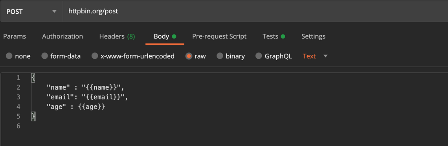Open the POST method dropdown arrow
Viewport: 448px width, 146px height.
[54, 12]
